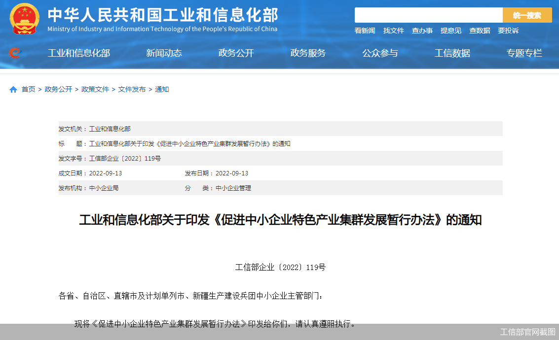Open the 政务服务 menu item

pos(308,53)
